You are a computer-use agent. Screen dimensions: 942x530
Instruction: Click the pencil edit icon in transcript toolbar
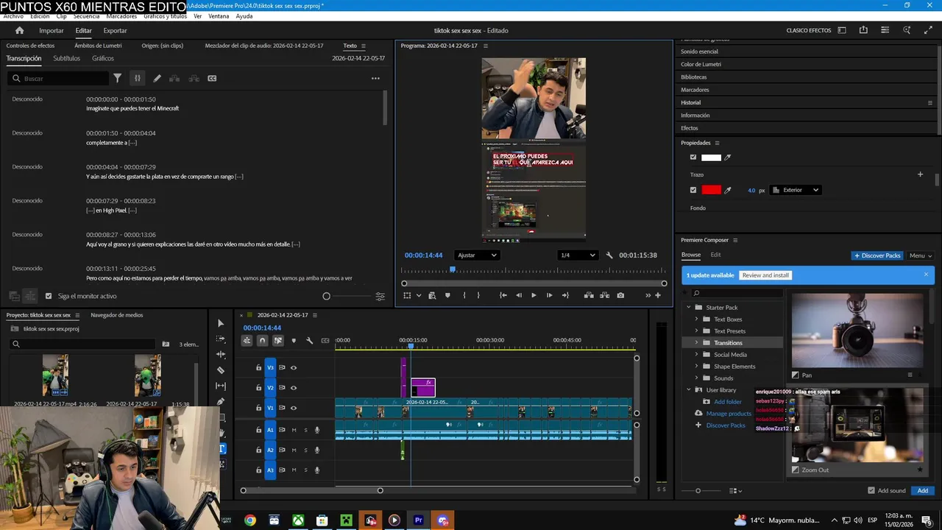coord(157,78)
